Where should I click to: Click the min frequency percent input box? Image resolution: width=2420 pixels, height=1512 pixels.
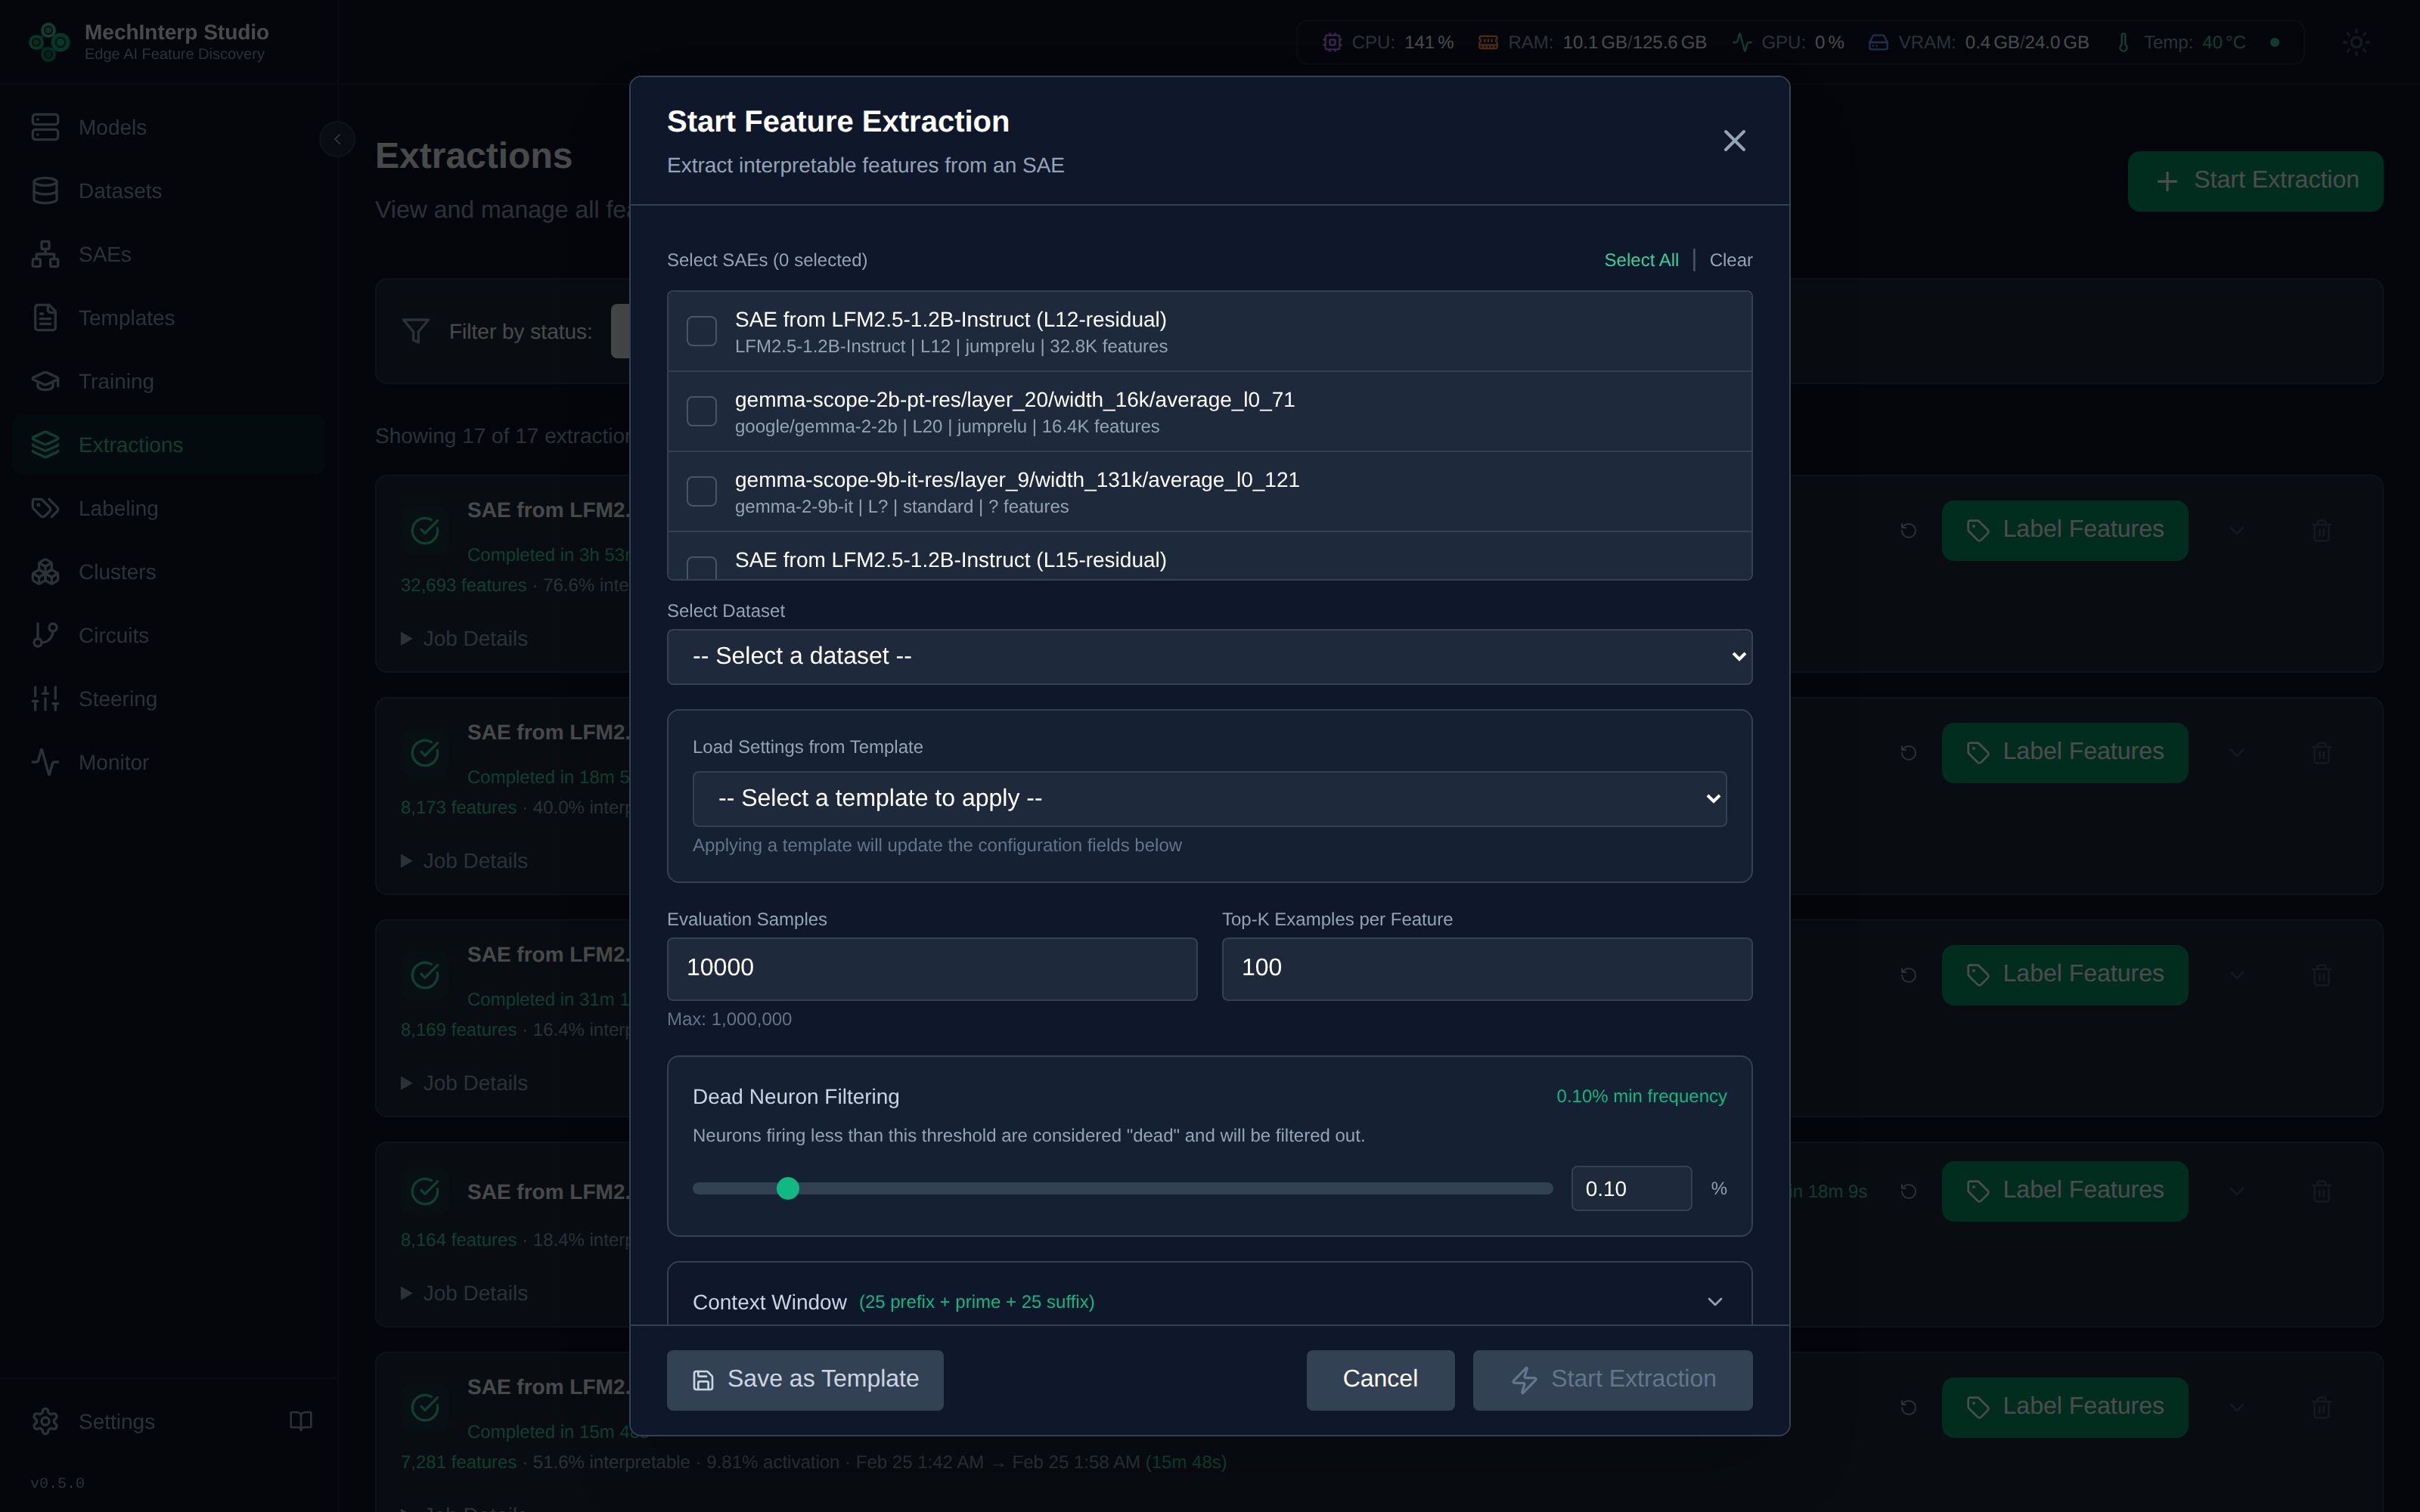tap(1631, 1189)
